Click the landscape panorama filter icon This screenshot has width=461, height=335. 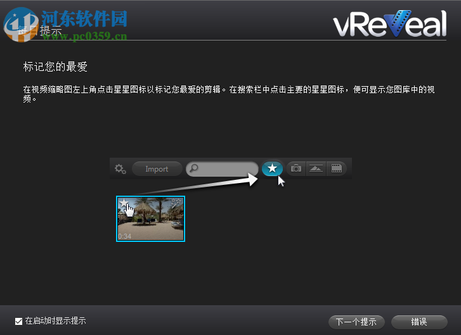coord(316,168)
